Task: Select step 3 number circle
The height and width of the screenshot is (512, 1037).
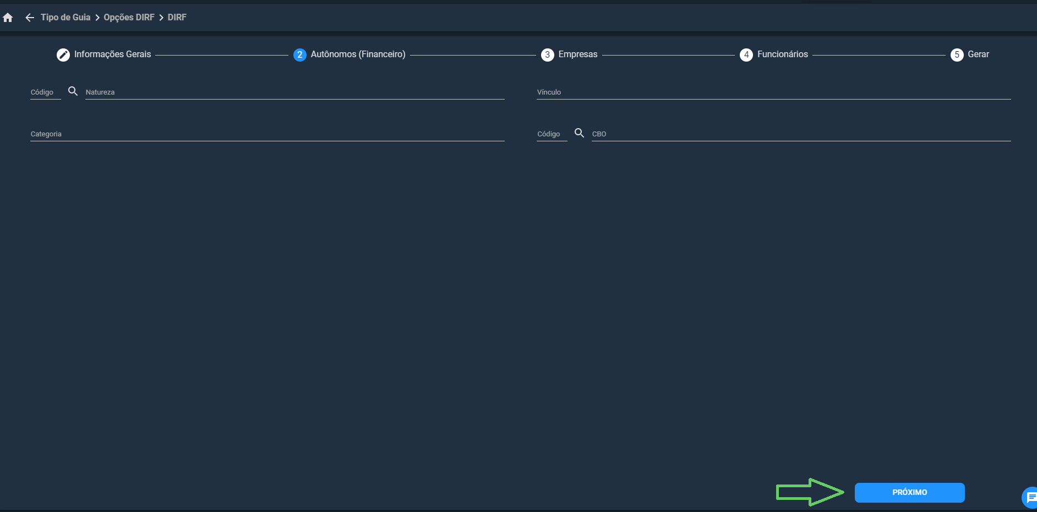Action: [x=547, y=54]
